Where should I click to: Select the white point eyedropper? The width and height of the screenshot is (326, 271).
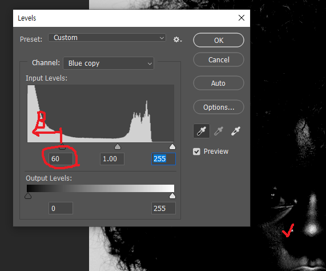click(x=236, y=131)
